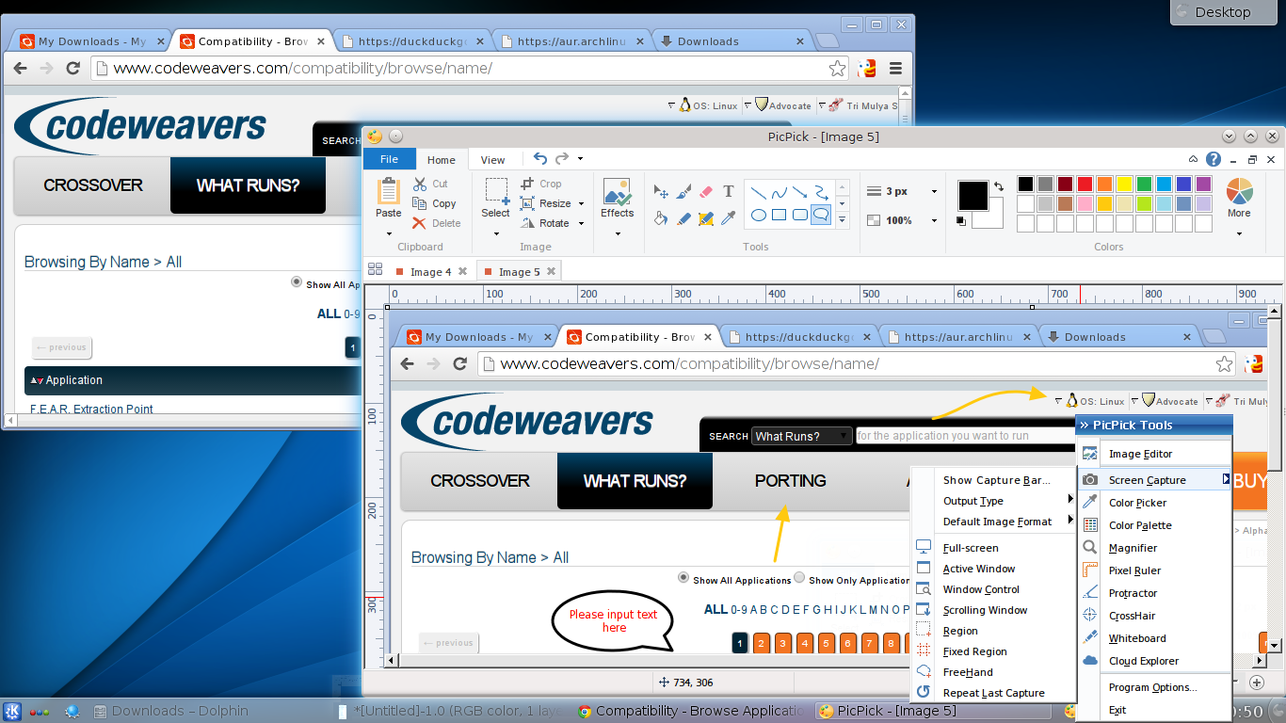Select the pink Eraser tool
The image size is (1286, 723).
(x=706, y=191)
